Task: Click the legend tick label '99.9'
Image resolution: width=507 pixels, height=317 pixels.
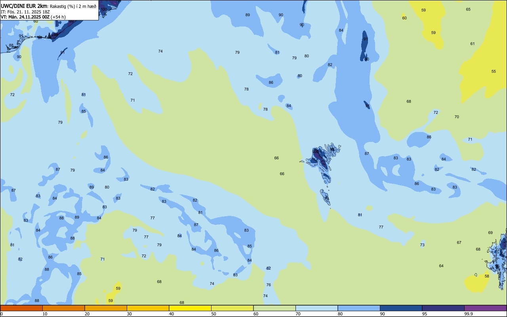Action: point(469,314)
